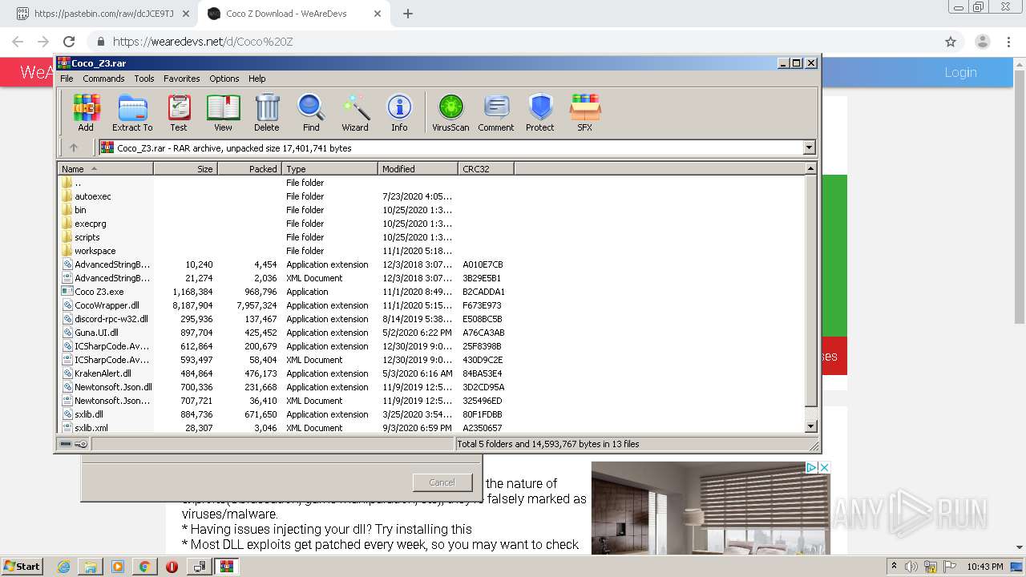The height and width of the screenshot is (577, 1026).
Task: Click the browser back arrow
Action: pyautogui.click(x=18, y=42)
